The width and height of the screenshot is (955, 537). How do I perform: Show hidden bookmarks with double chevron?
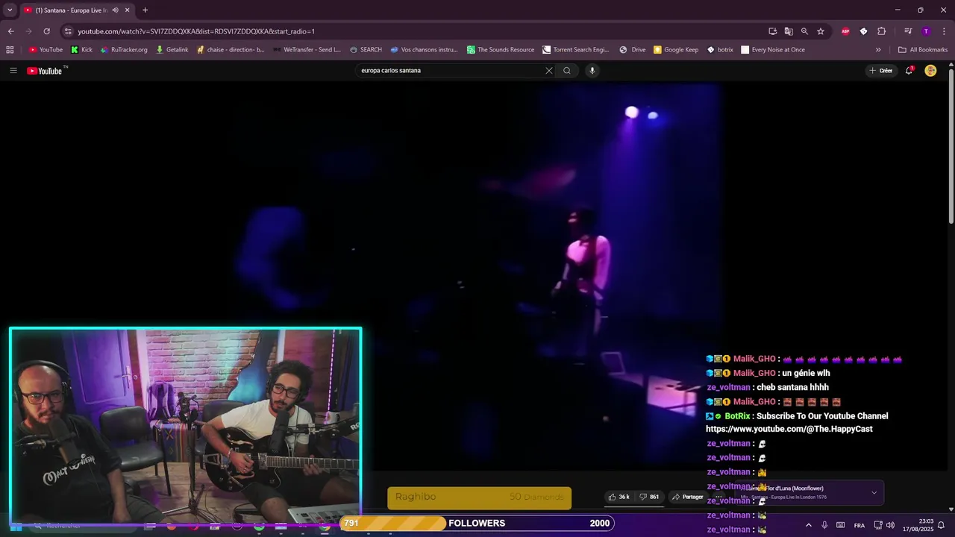[878, 50]
